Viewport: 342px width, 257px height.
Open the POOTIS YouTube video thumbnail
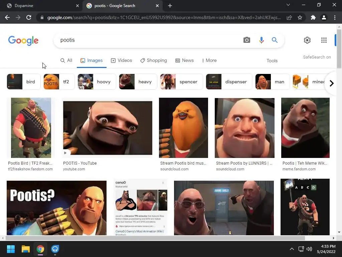tap(108, 128)
